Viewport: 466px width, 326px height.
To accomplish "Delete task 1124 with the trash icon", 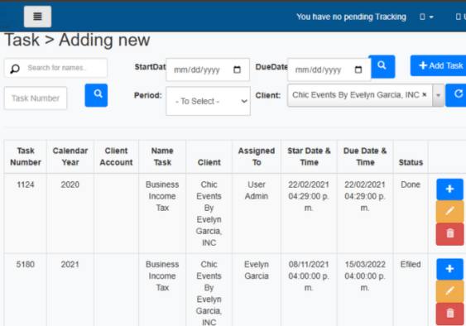I will coord(449,234).
